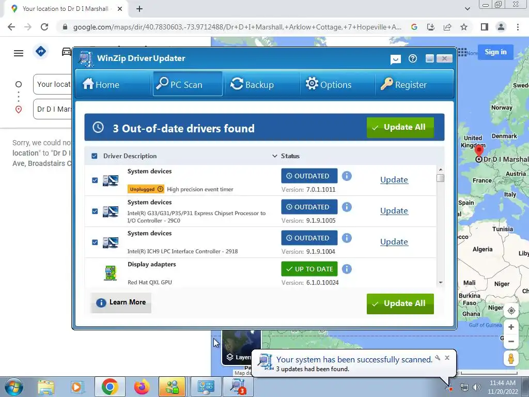Uncheck the Intel ICH9 LPC Interface Controller driver
The height and width of the screenshot is (397, 529).
(x=95, y=242)
